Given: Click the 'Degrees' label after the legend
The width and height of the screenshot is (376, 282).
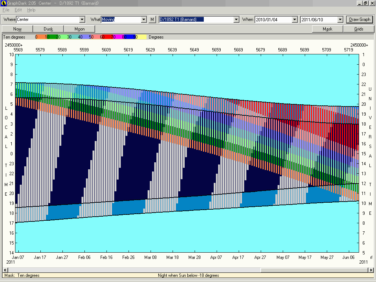Looking at the screenshot, I should [x=156, y=37].
